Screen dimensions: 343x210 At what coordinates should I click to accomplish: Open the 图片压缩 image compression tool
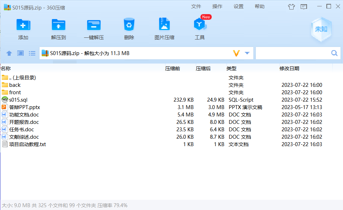[164, 24]
